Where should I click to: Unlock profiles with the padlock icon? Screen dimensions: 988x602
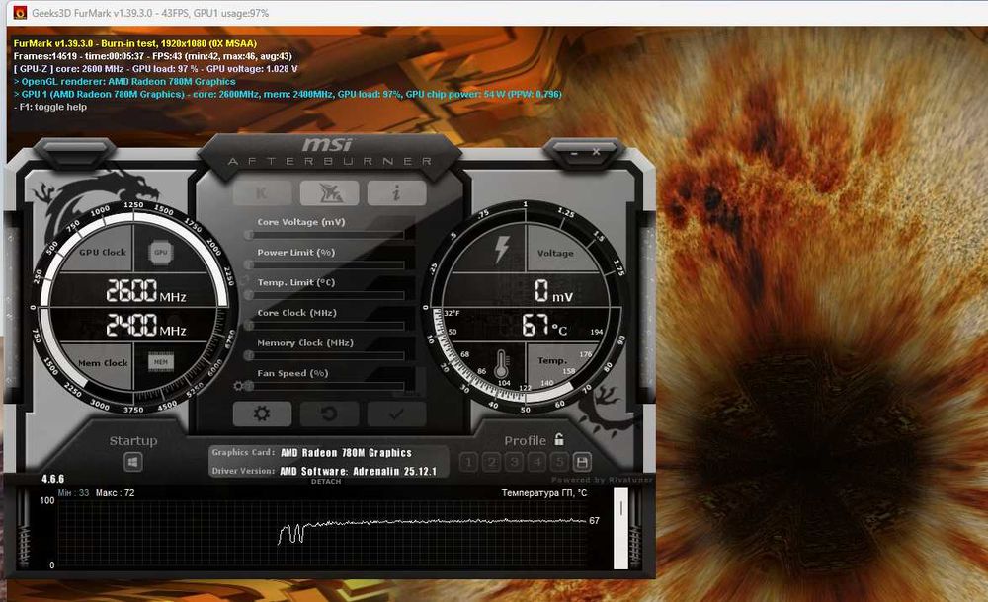559,439
